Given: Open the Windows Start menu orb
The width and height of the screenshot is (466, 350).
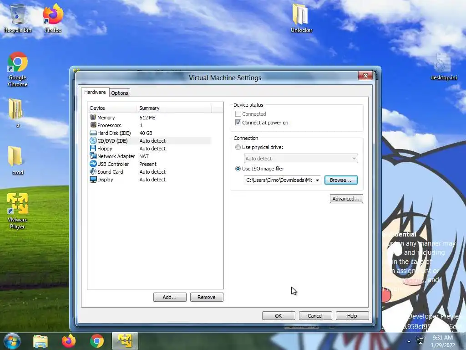Looking at the screenshot, I should 12,341.
